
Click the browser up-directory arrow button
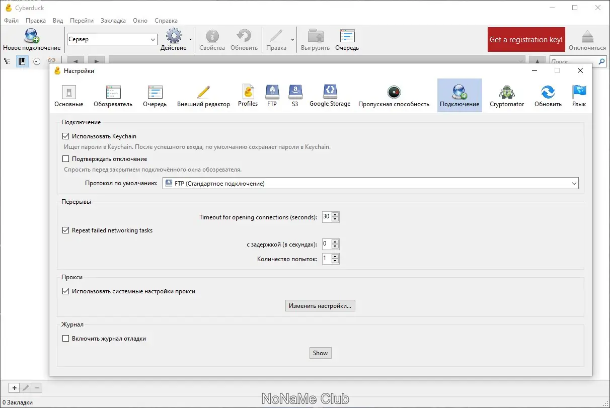pos(537,61)
